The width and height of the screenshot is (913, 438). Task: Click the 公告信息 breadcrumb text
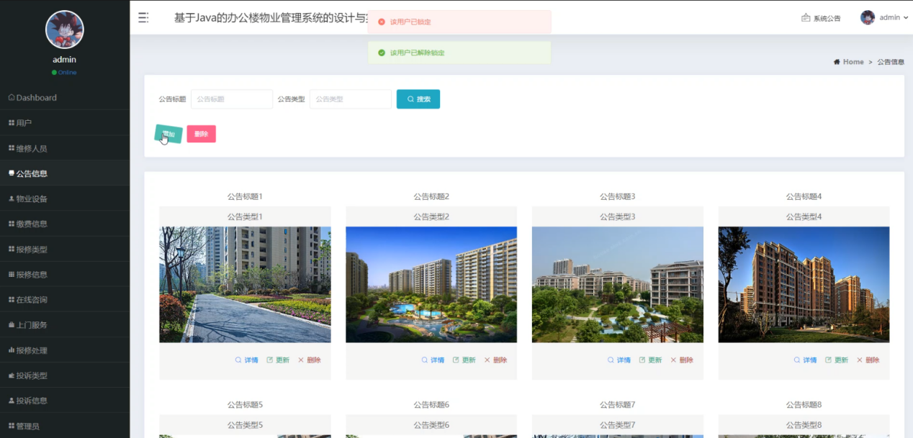(891, 62)
